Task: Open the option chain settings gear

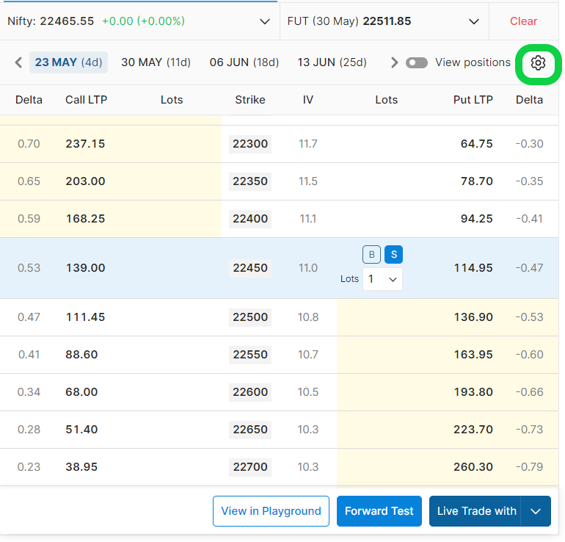Action: tap(538, 63)
